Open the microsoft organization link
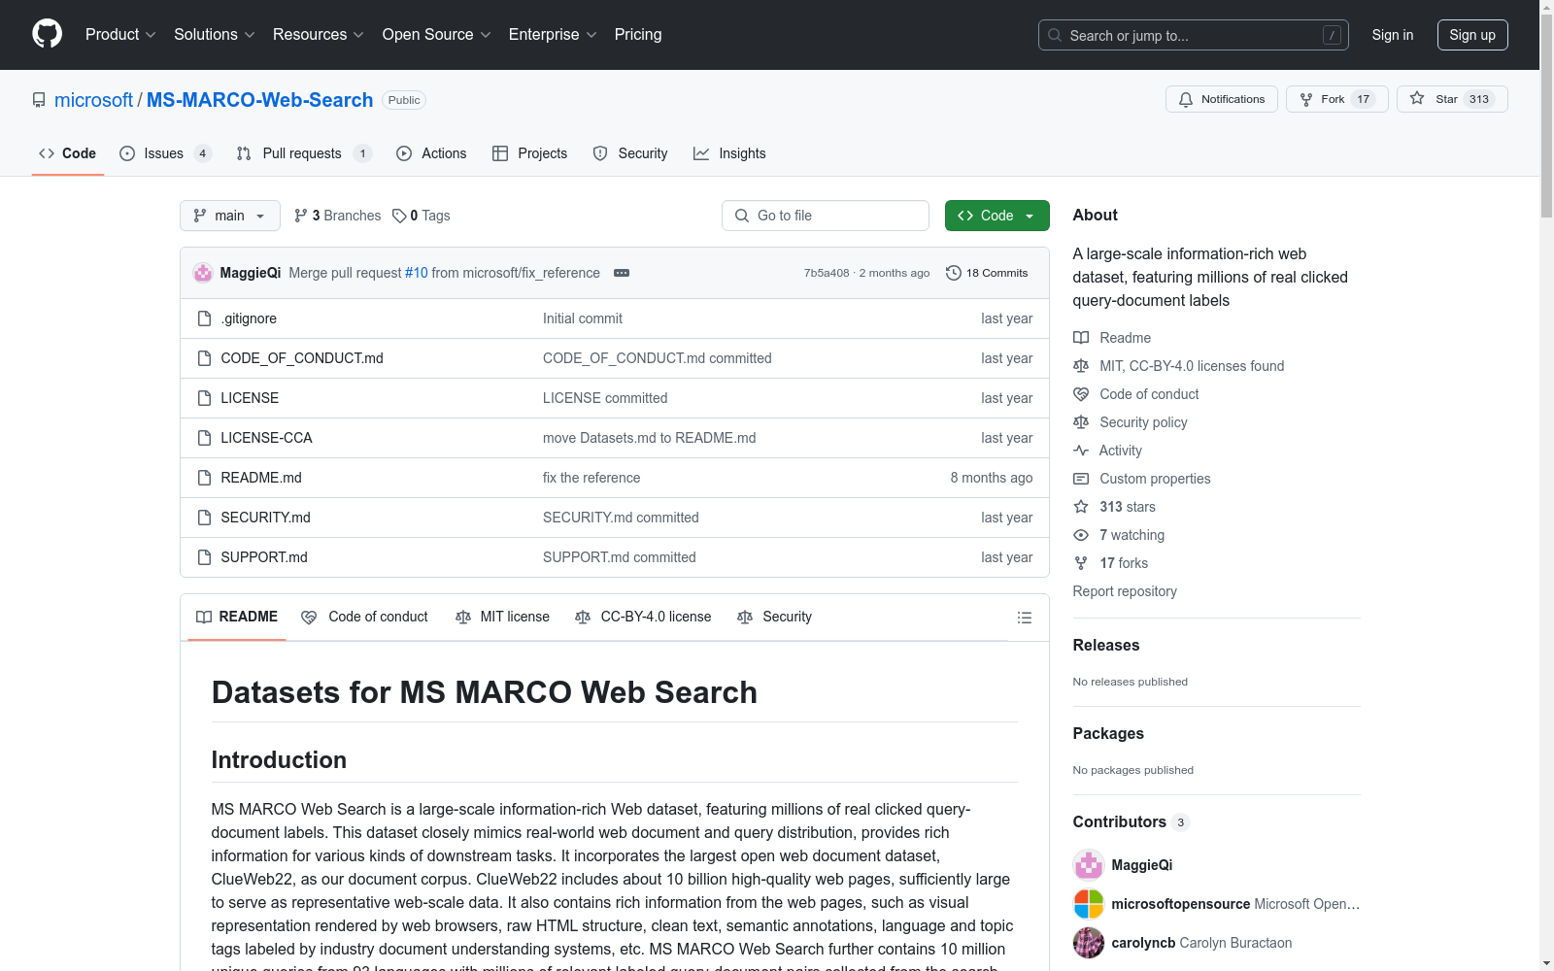Viewport: 1554px width, 971px height. tap(93, 100)
